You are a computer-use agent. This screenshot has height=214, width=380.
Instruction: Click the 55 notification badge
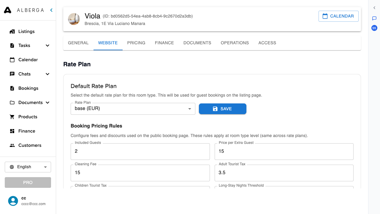[374, 28]
